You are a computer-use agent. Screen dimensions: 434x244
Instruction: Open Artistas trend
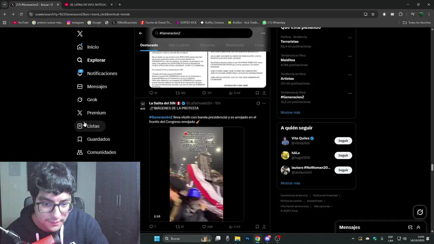point(287,79)
